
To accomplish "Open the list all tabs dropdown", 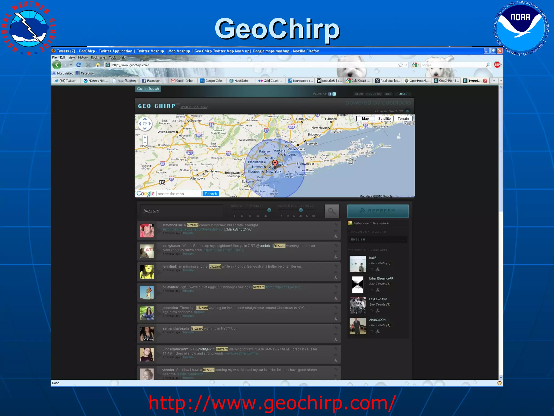I will 501,81.
